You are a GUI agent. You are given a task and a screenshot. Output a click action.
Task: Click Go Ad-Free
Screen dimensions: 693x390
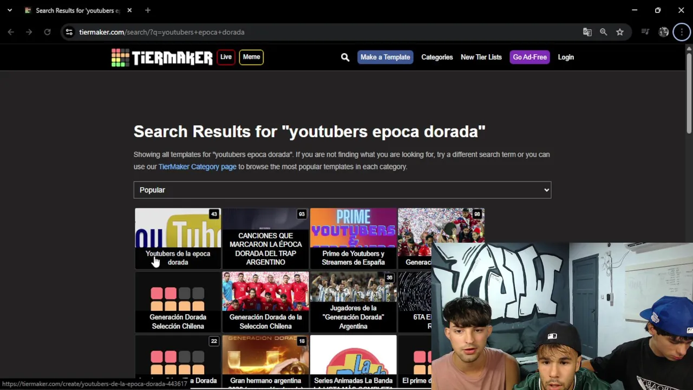[x=530, y=57]
